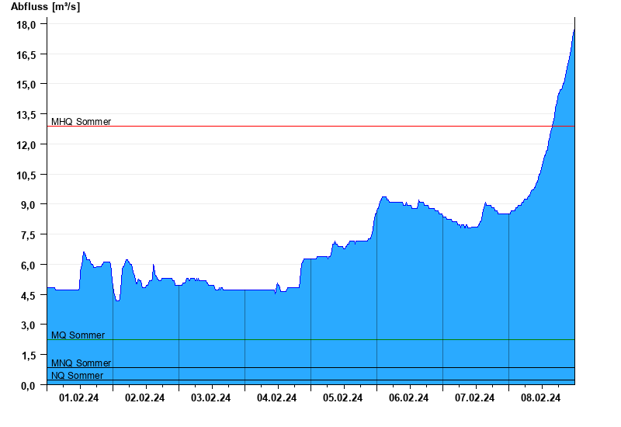This screenshot has height=427, width=621.
Task: Select the "MQ Sommer" threshold label
Action: pos(78,335)
